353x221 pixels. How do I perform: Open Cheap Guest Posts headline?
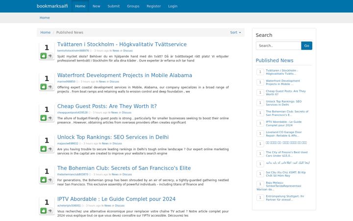tap(107, 106)
